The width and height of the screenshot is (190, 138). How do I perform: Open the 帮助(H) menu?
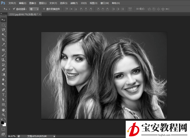[x=116, y=3]
